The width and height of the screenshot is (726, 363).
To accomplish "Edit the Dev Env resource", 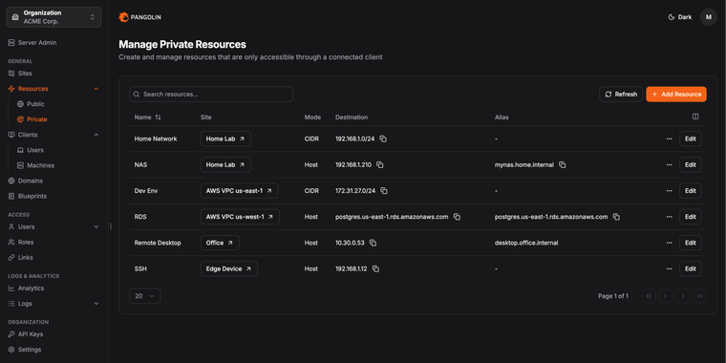I will (691, 191).
